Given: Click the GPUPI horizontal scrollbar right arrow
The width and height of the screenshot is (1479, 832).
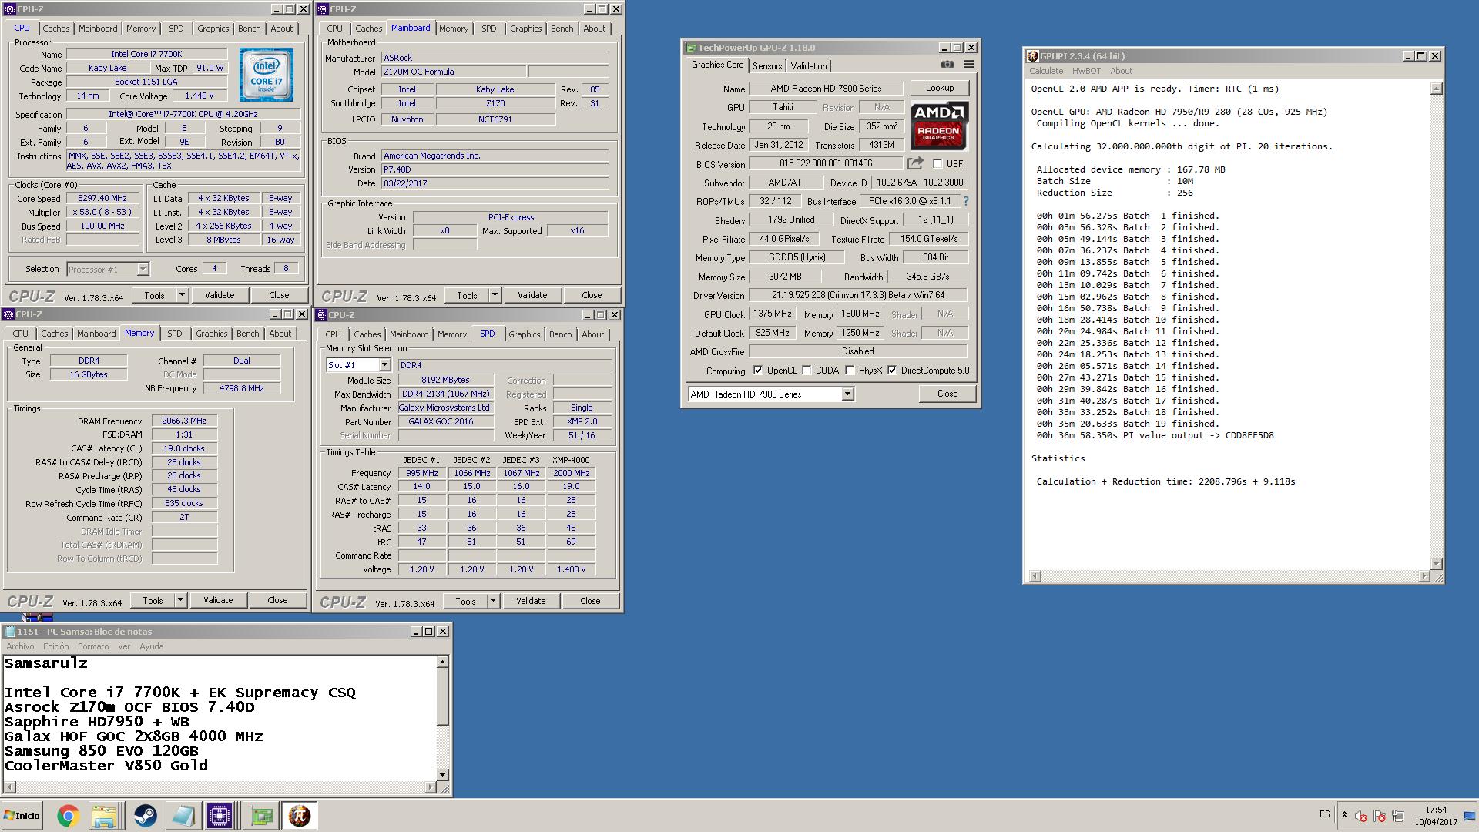Looking at the screenshot, I should [1424, 576].
